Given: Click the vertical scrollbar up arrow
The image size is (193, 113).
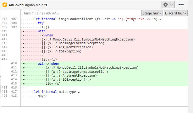Looking at the screenshot, I should click(x=191, y=3).
